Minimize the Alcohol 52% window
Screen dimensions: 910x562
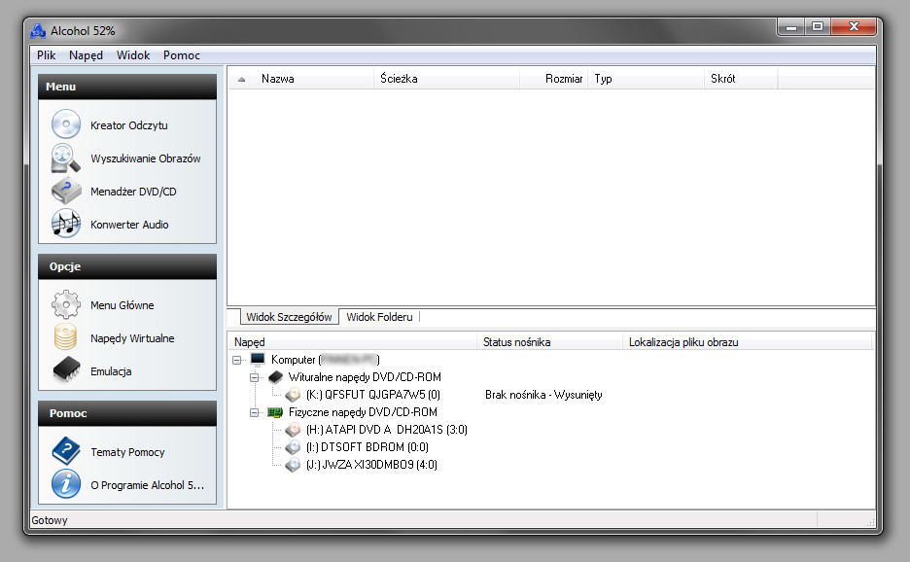(790, 27)
